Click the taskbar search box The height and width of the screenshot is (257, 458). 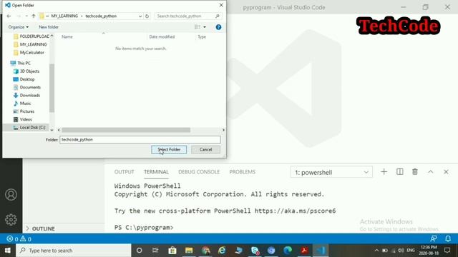[x=73, y=251]
